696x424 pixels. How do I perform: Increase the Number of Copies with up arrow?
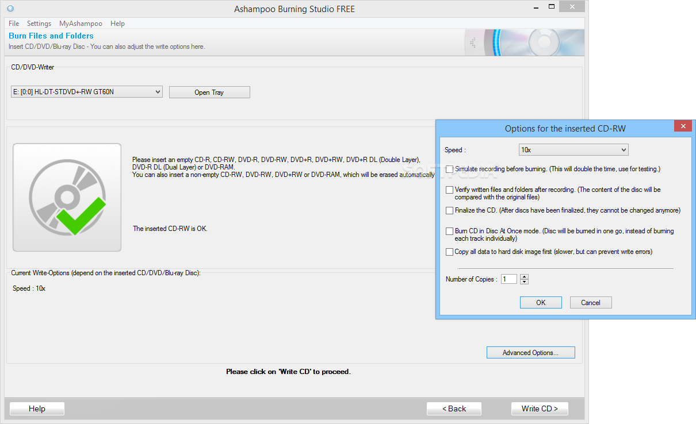click(524, 277)
